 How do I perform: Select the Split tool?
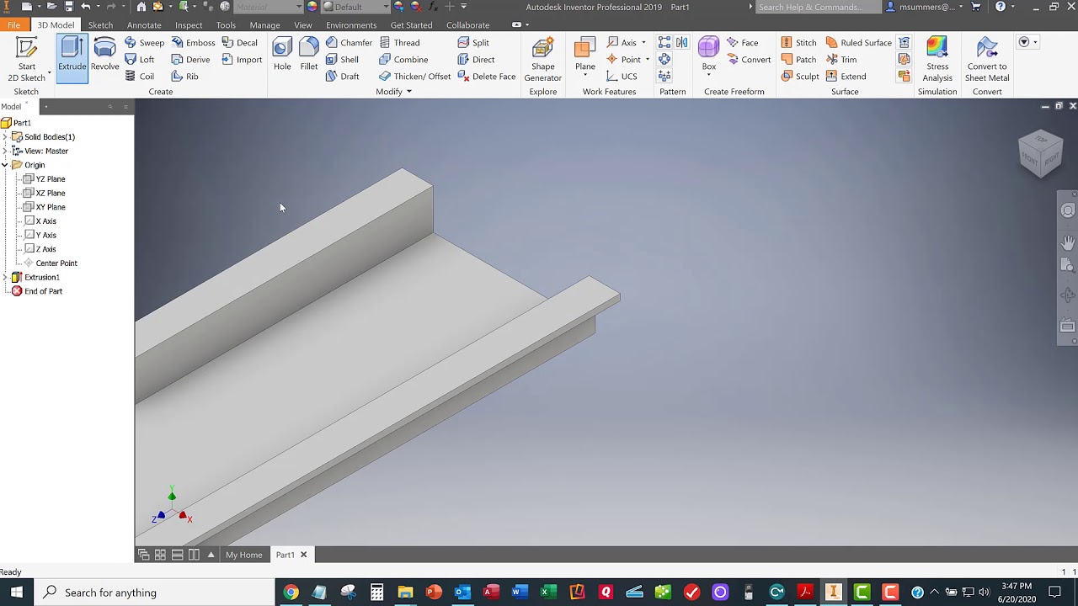click(x=473, y=43)
